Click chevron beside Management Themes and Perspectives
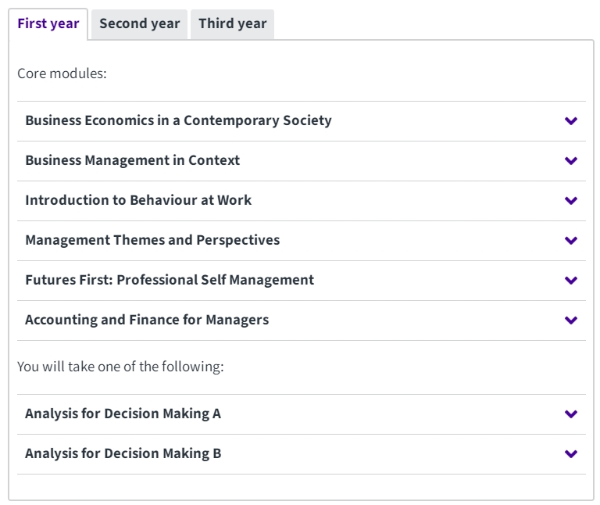This screenshot has width=600, height=505. click(x=571, y=241)
